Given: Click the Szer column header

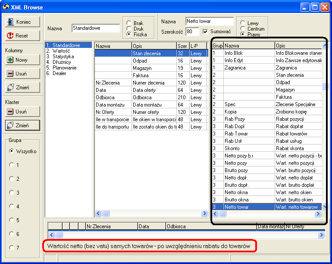Looking at the screenshot, I should [x=183, y=46].
